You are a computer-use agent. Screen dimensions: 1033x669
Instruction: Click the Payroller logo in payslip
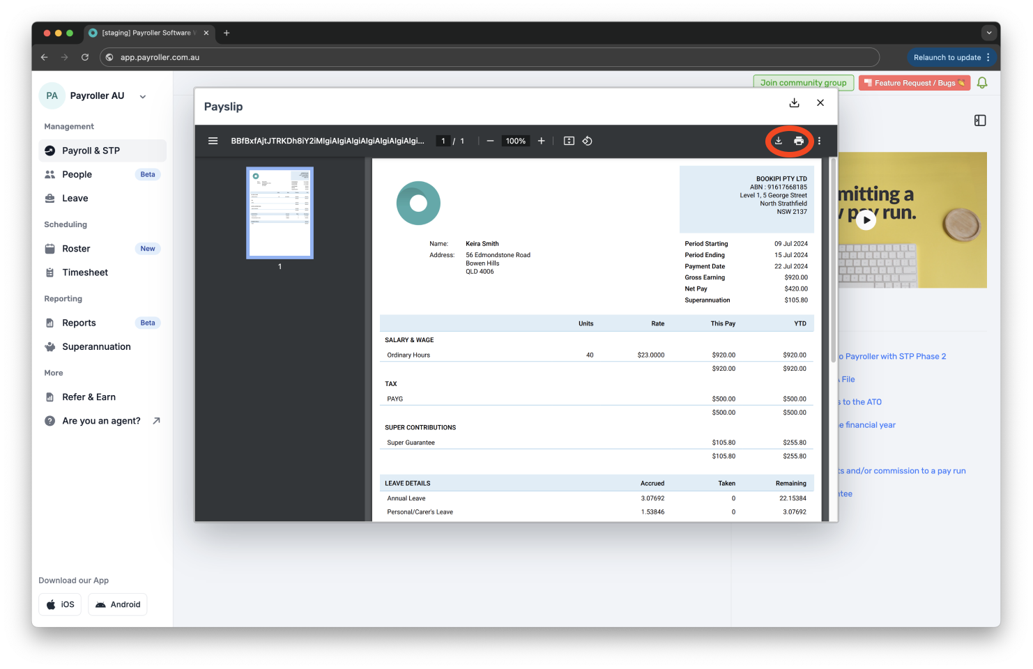coord(418,203)
